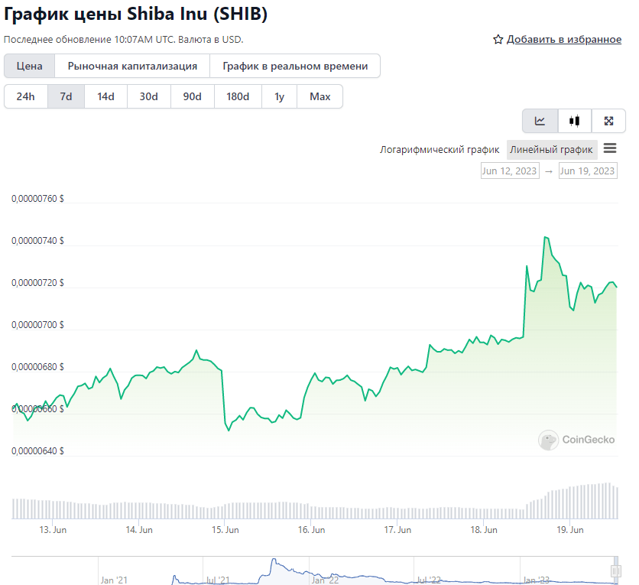This screenshot has height=585, width=639.
Task: Open fullscreen chart mode icon
Action: (608, 121)
